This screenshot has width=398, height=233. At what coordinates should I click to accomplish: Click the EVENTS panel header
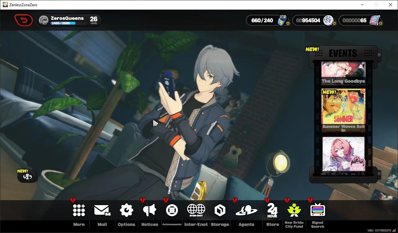point(343,53)
